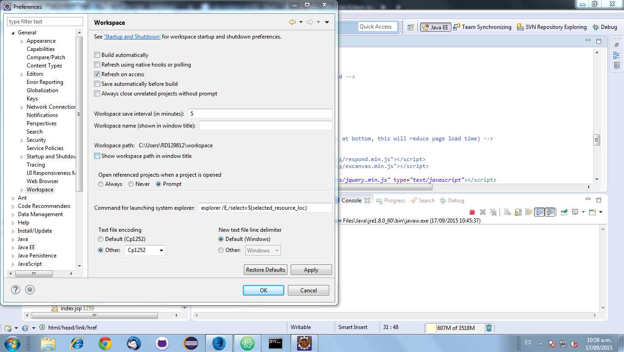The width and height of the screenshot is (624, 352).
Task: Toggle Show Console on standard output change
Action: point(540,212)
